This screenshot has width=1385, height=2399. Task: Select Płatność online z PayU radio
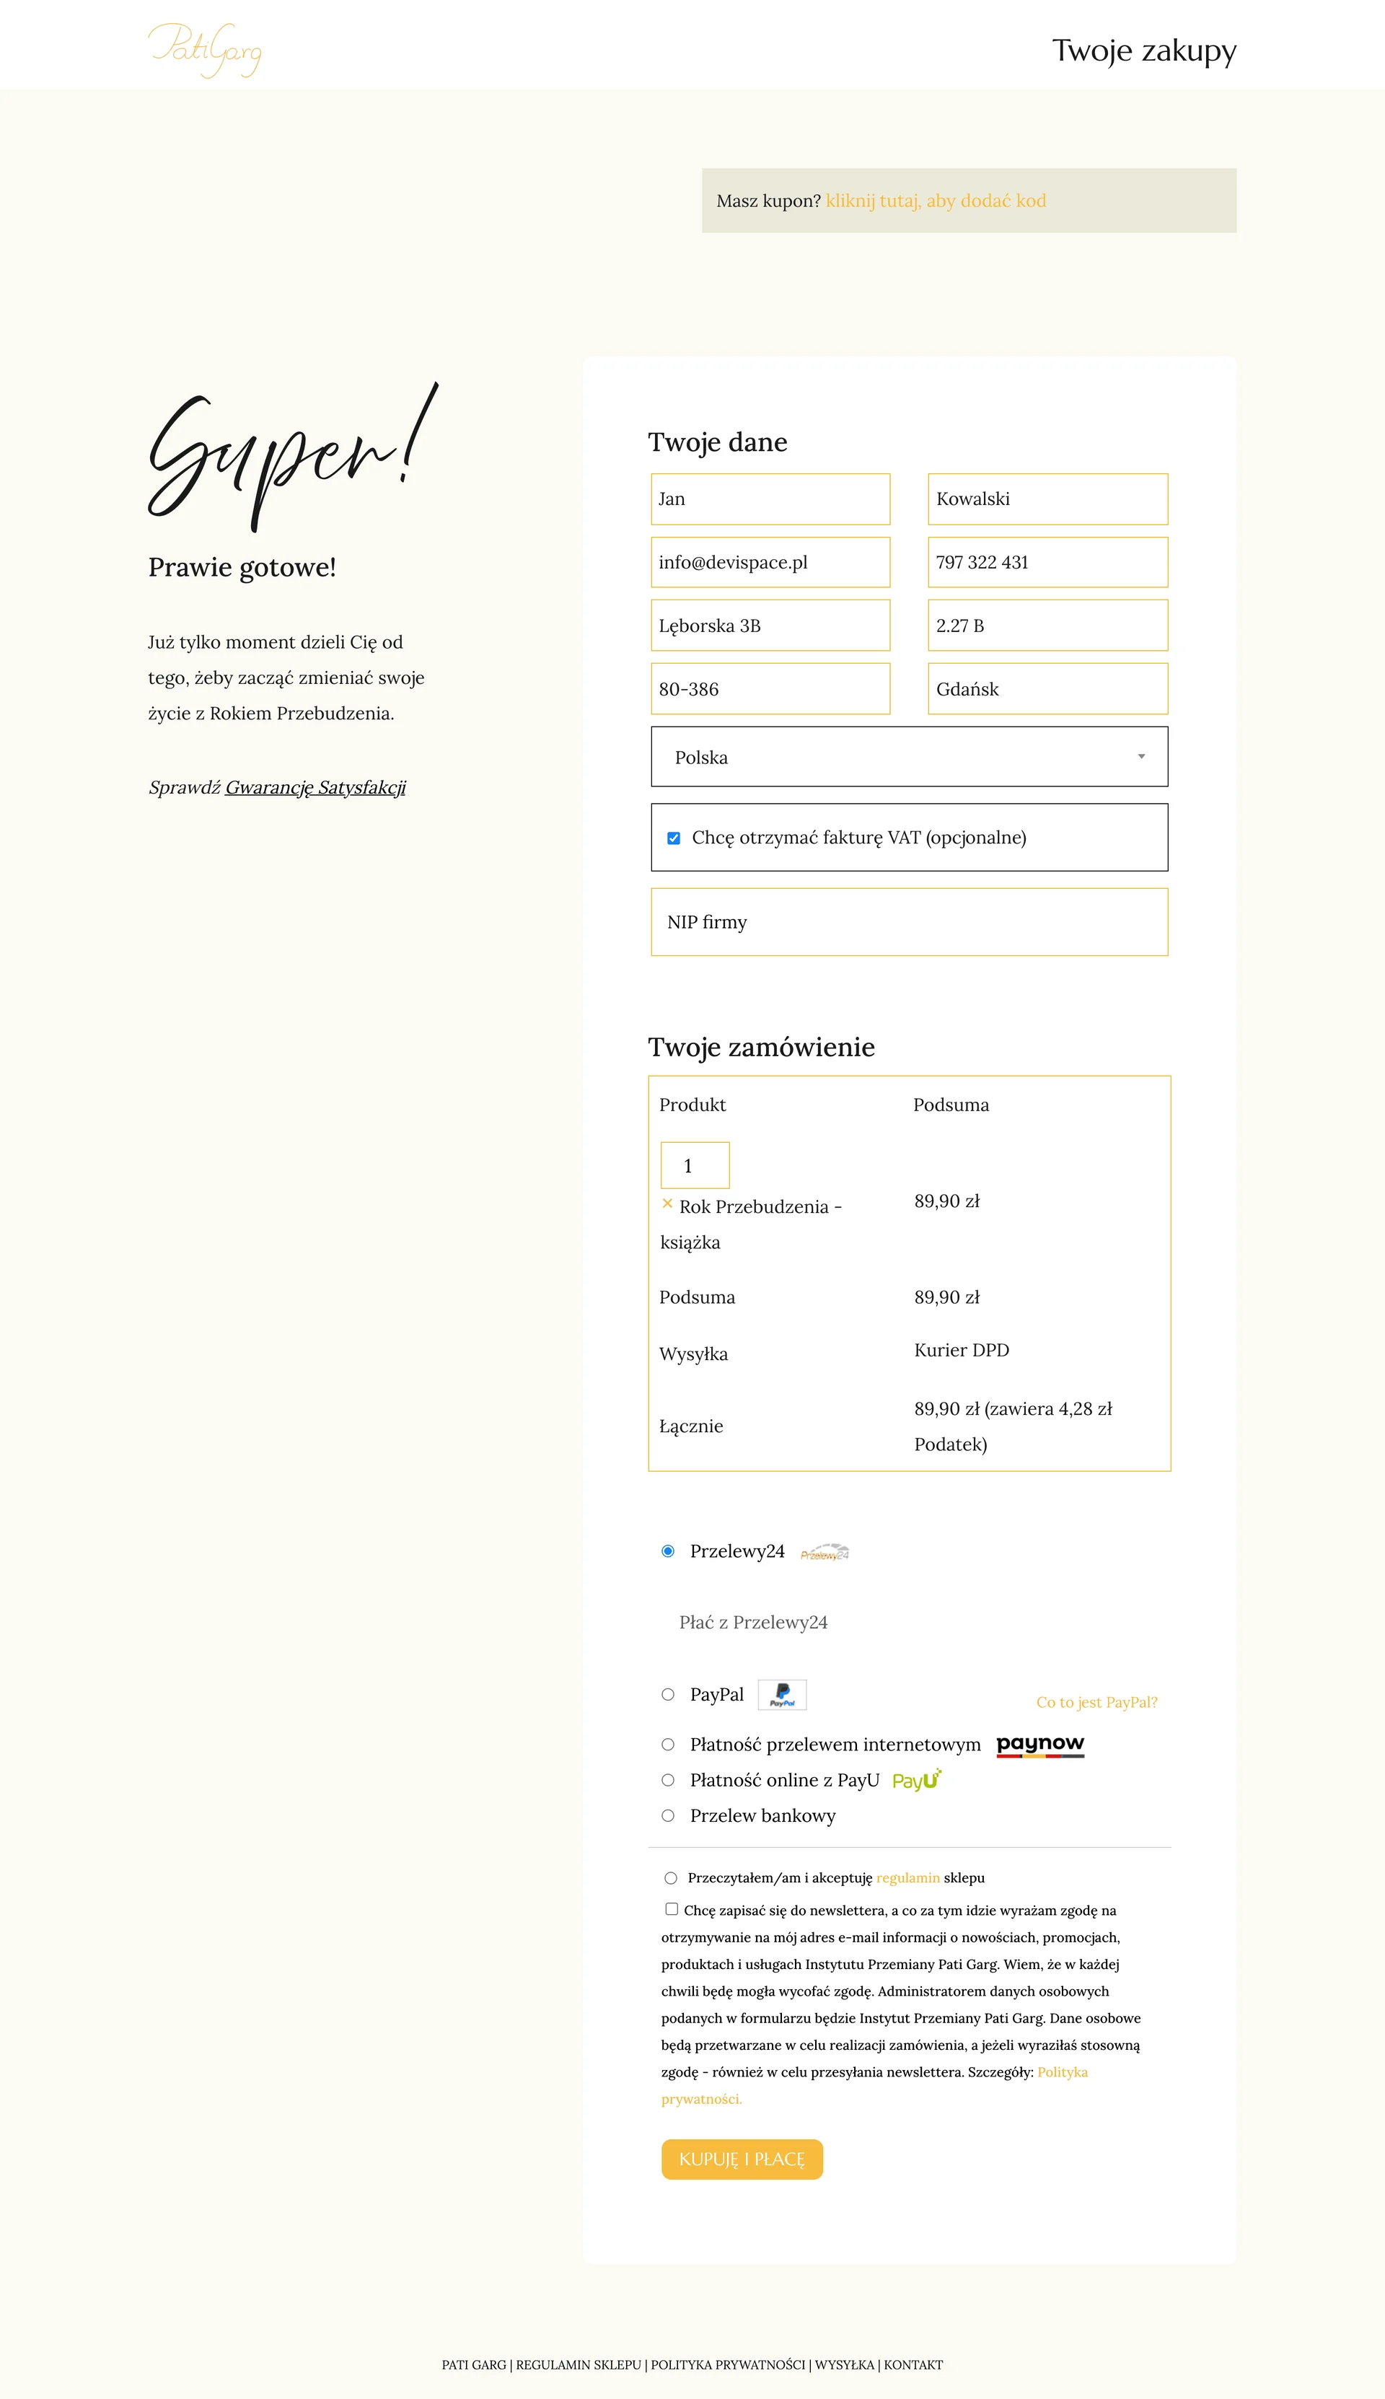[x=668, y=1780]
